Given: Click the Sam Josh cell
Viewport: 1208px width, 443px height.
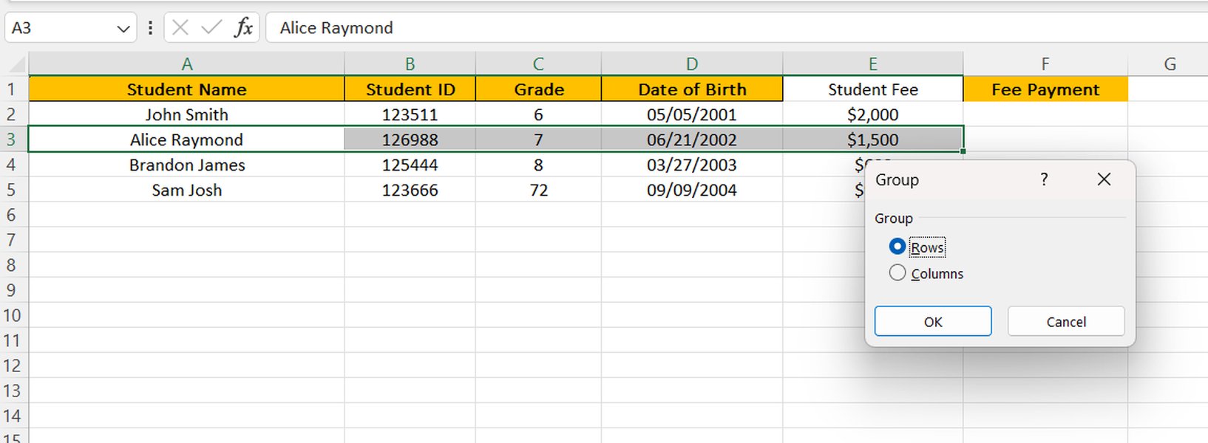Looking at the screenshot, I should pyautogui.click(x=187, y=190).
